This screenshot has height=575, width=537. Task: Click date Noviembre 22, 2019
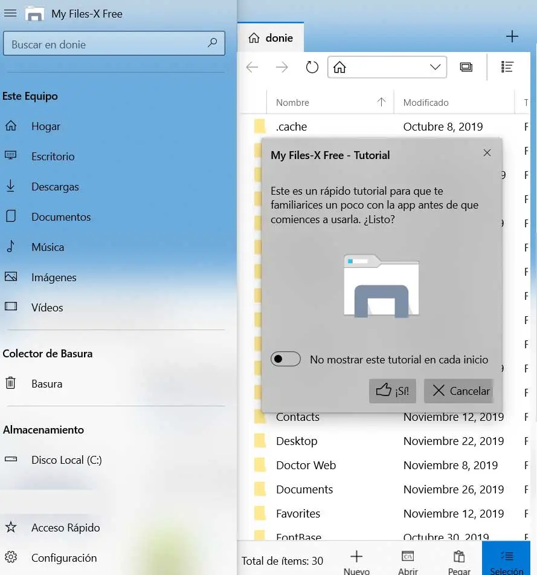[x=454, y=441]
